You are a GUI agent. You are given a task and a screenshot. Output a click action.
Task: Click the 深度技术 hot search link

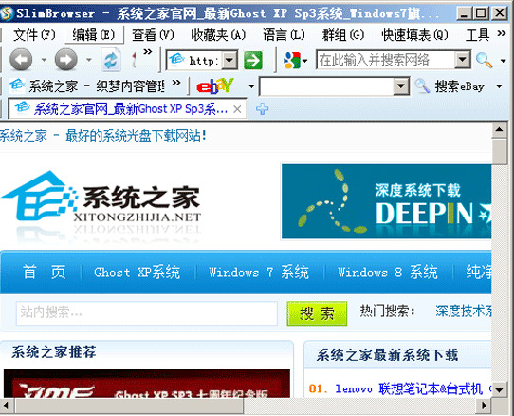pos(464,311)
